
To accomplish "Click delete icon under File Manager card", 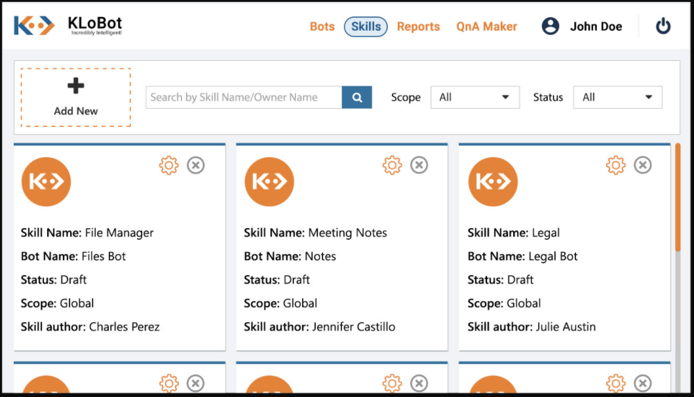I will pyautogui.click(x=196, y=383).
